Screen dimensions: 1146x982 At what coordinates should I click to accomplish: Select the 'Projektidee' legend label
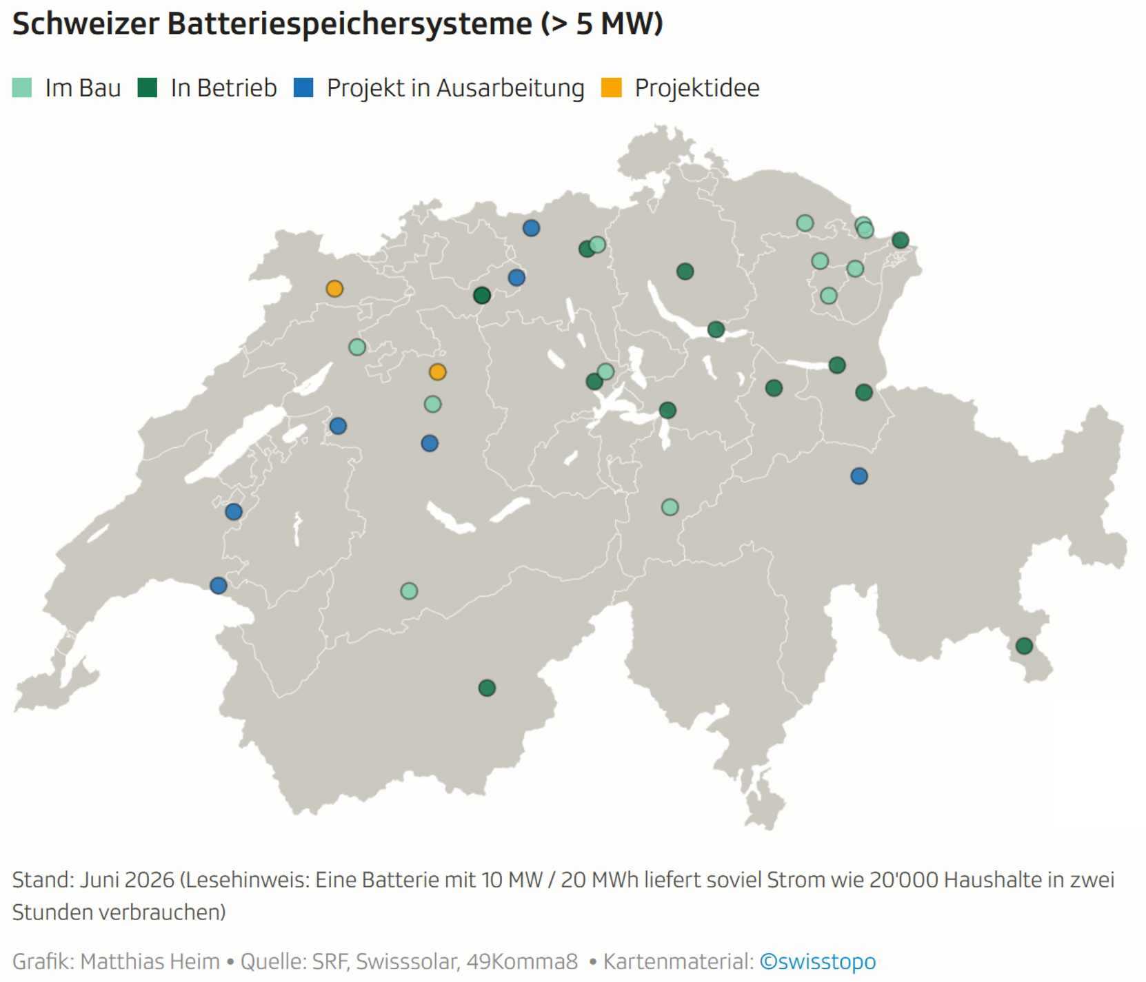click(x=697, y=88)
